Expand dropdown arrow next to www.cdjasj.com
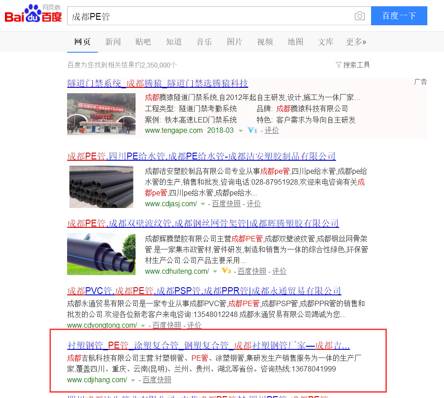444x398 pixels. 203,204
